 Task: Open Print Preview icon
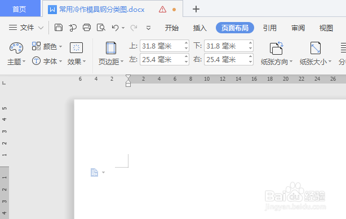pyautogui.click(x=101, y=28)
